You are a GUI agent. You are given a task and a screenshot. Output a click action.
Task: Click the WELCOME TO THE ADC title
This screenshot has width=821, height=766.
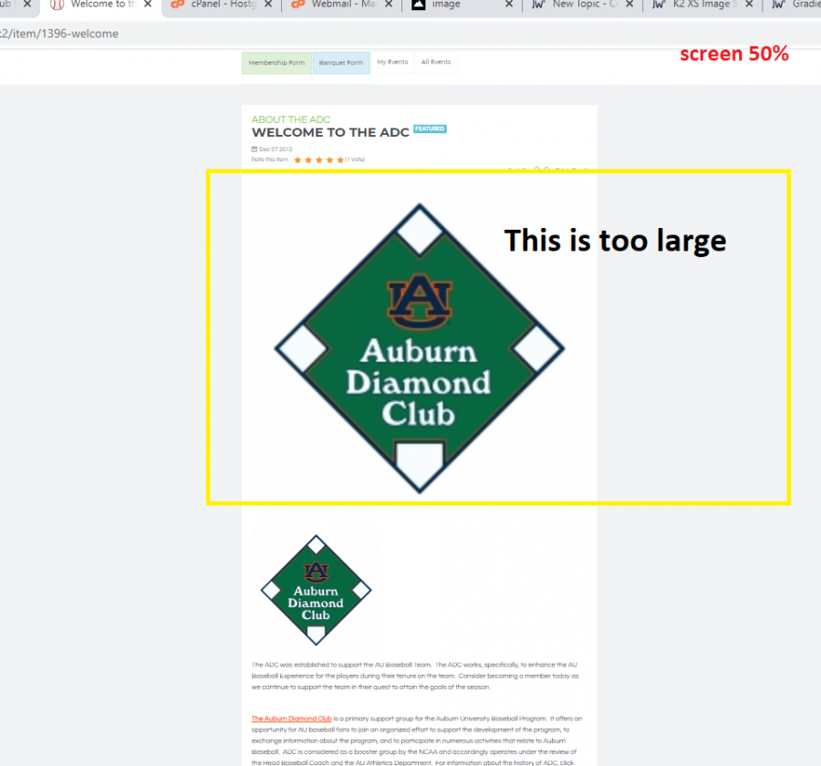(x=330, y=132)
